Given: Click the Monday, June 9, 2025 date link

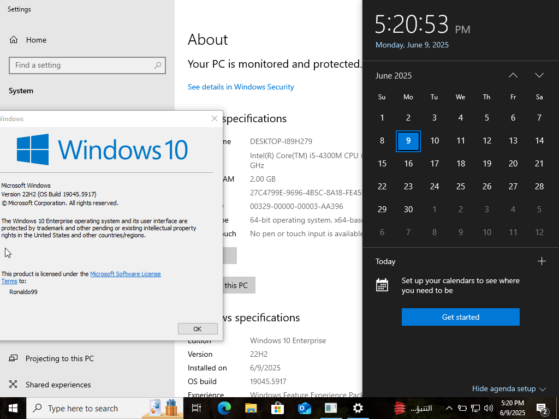Looking at the screenshot, I should coord(412,45).
